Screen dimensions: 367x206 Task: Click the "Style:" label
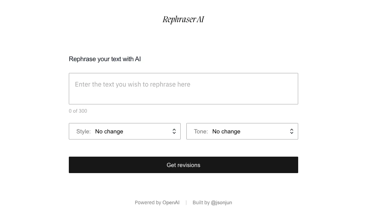pos(84,132)
